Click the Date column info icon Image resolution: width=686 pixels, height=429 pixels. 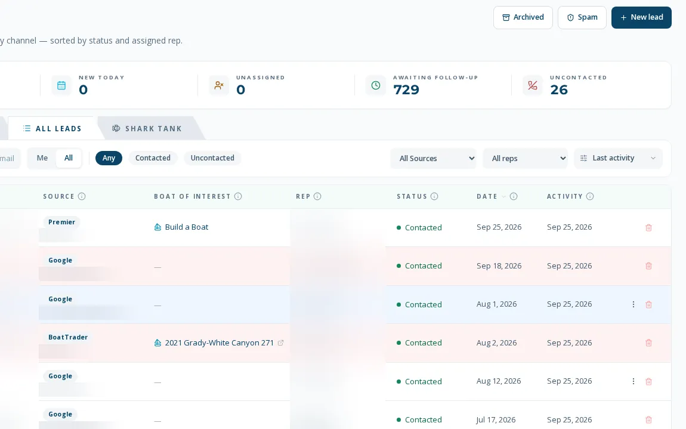tap(514, 196)
